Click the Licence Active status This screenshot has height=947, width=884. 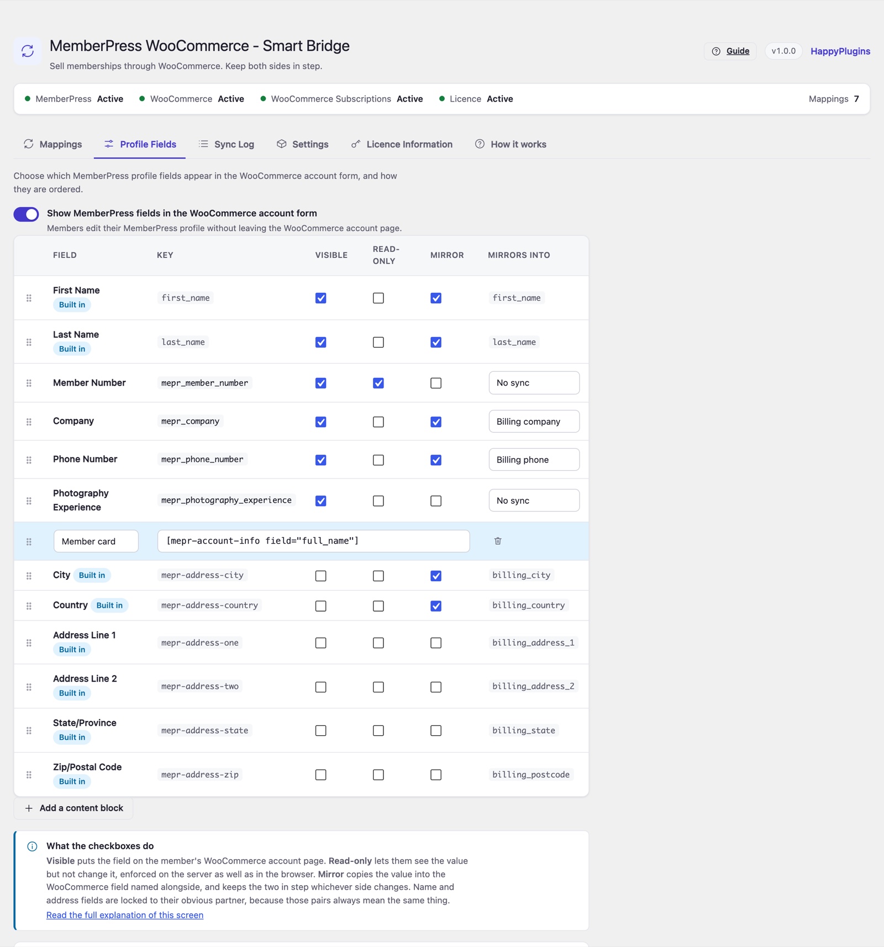[x=476, y=99]
